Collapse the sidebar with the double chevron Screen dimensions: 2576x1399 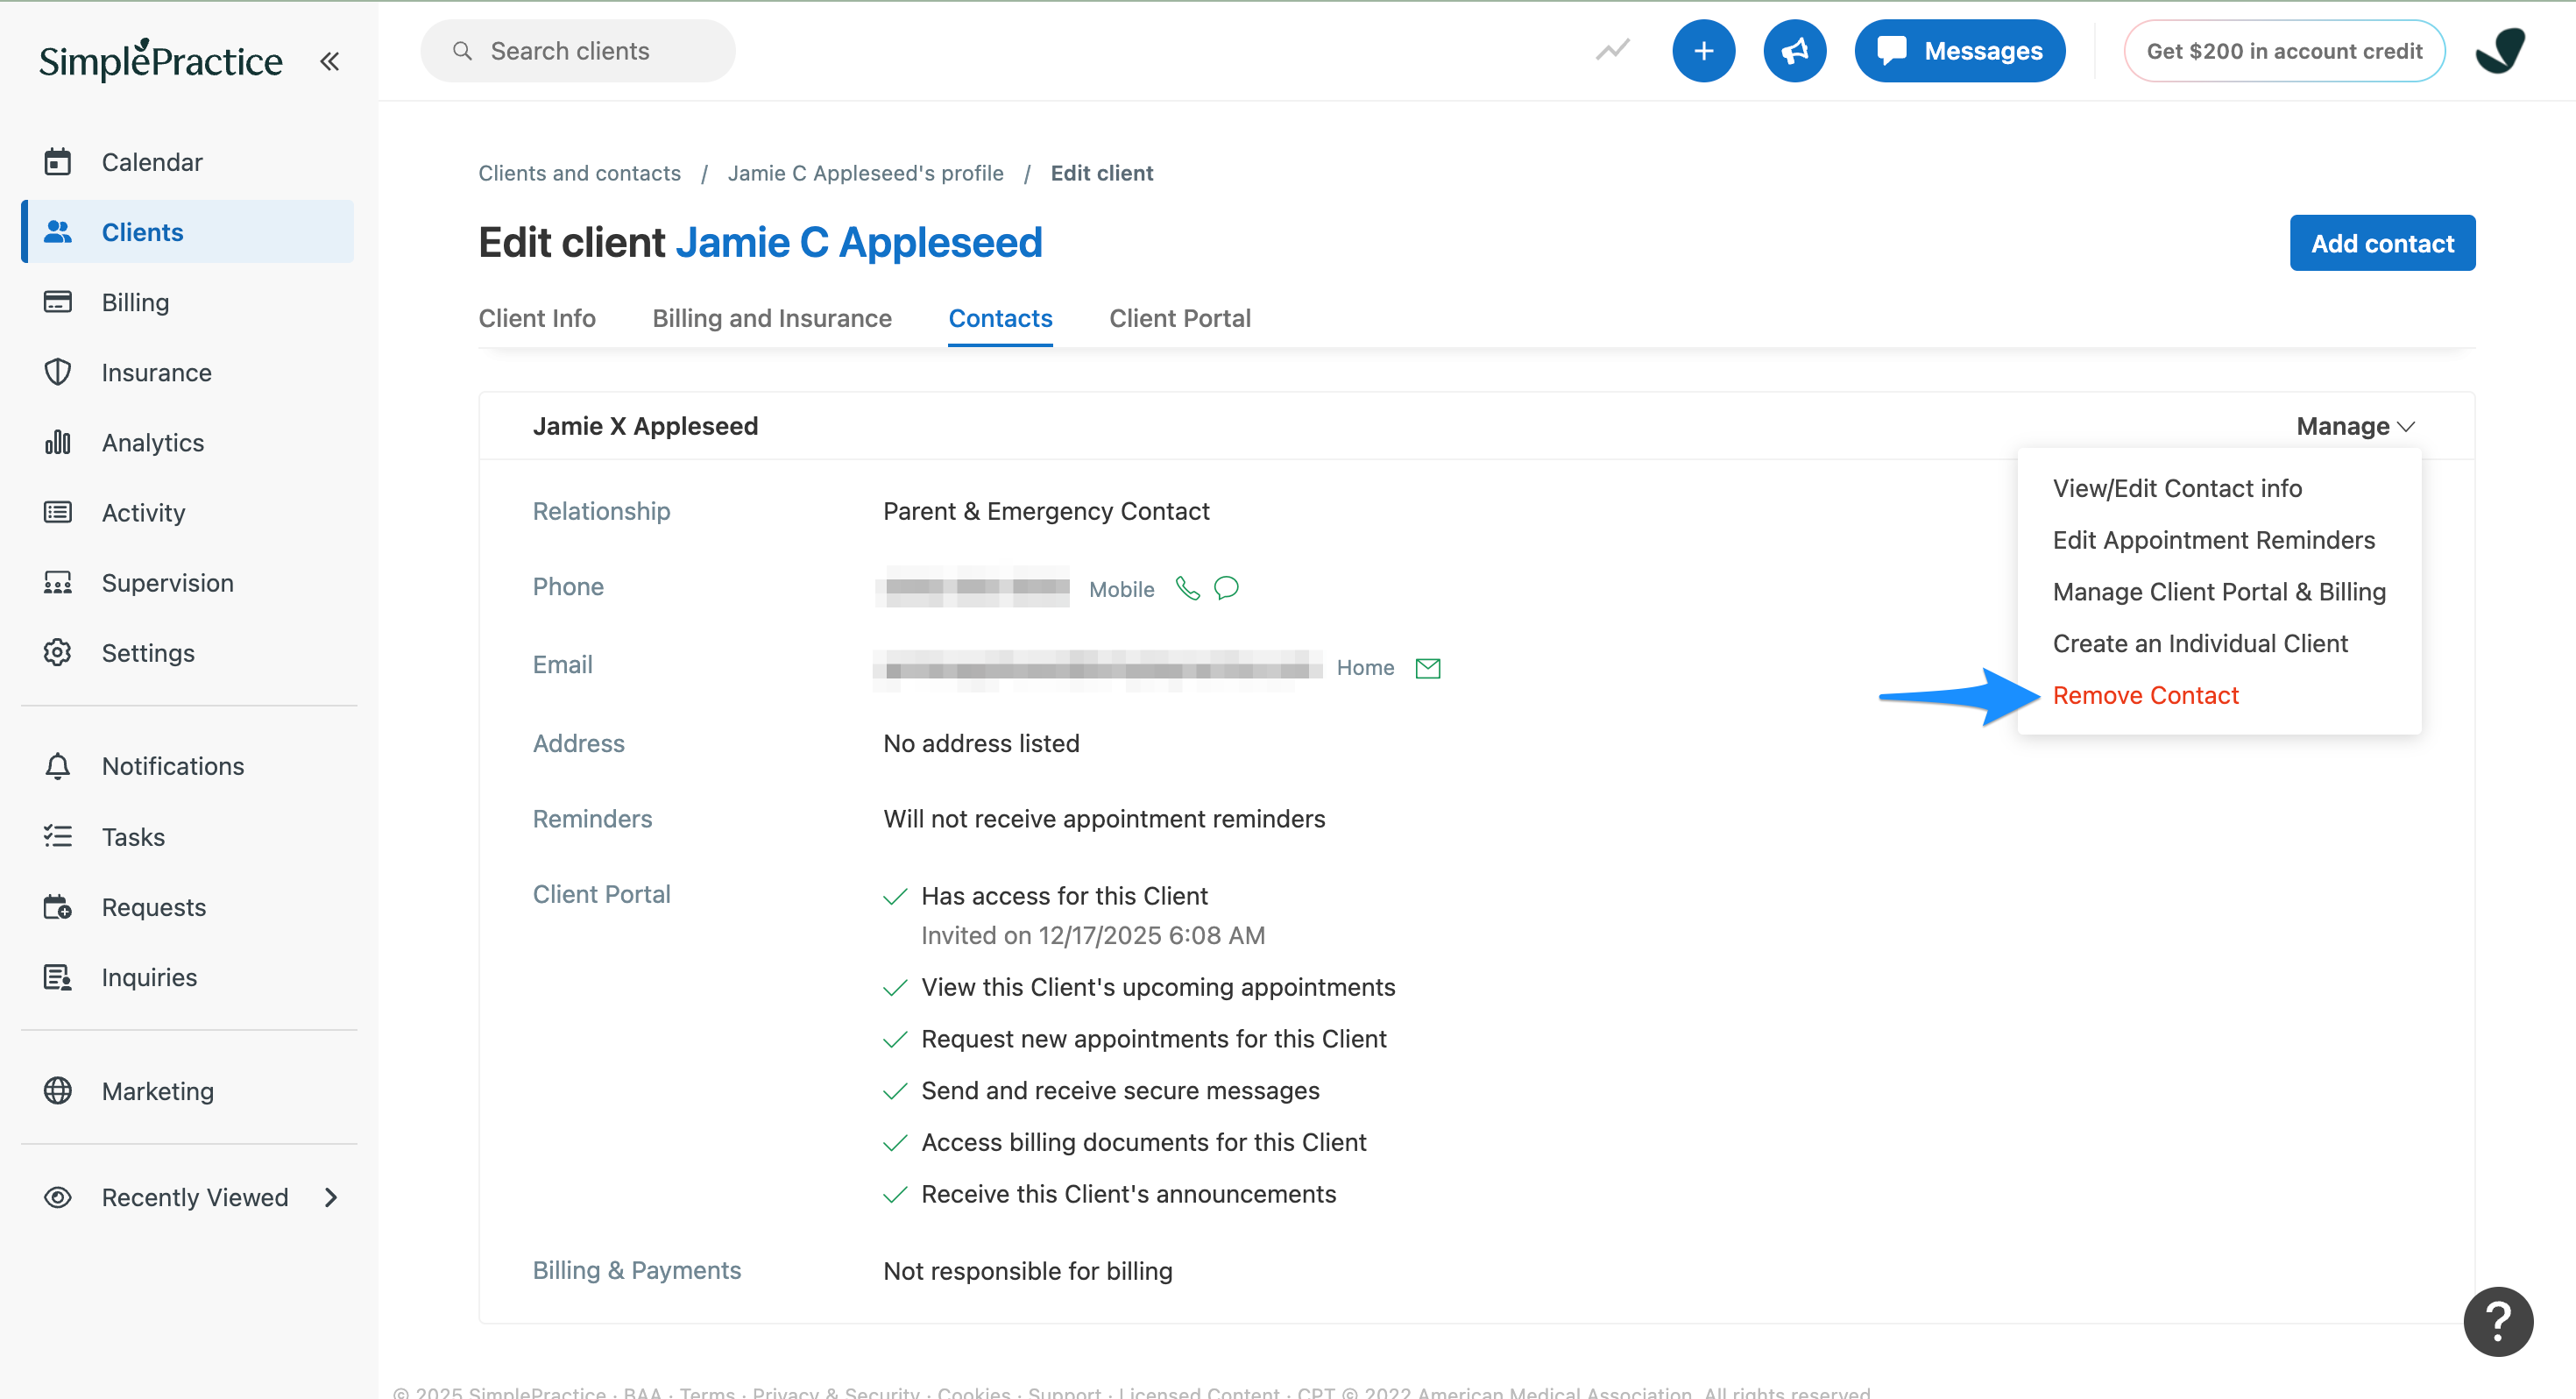pyautogui.click(x=330, y=61)
